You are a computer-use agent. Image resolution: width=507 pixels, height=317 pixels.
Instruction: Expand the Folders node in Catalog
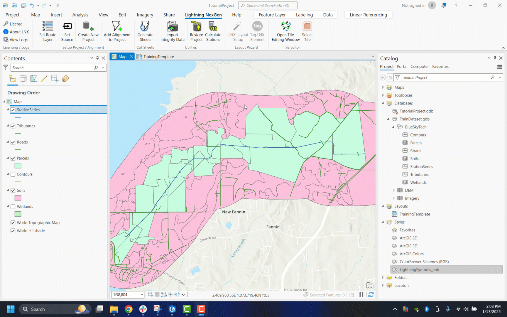383,278
